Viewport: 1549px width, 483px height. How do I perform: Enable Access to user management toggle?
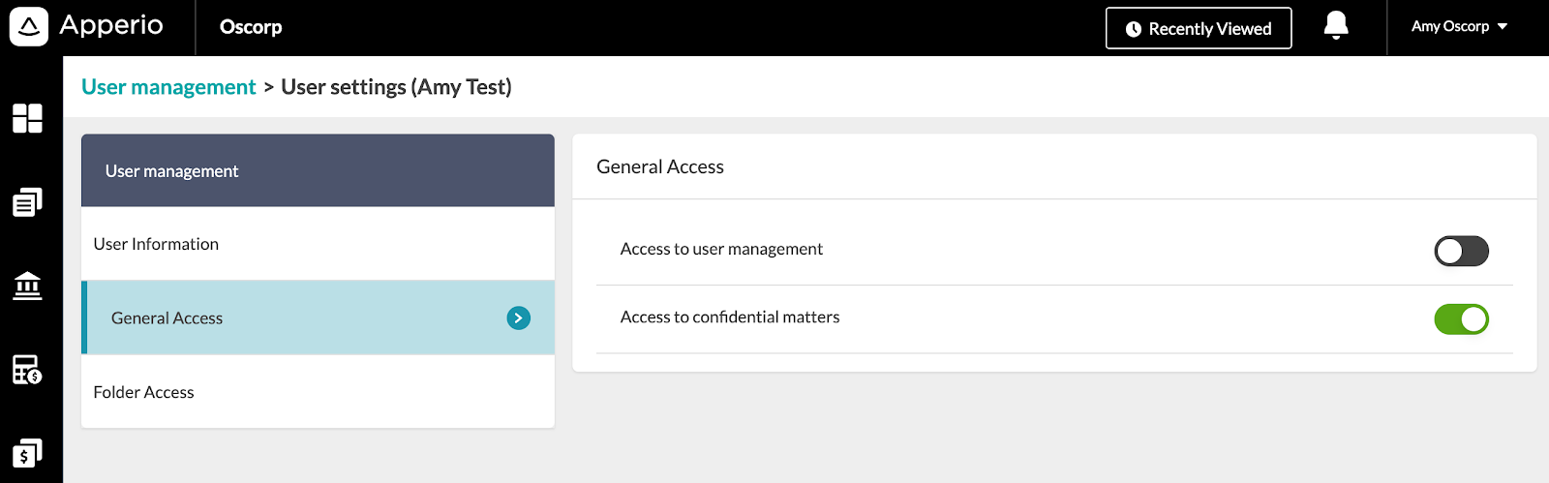[1461, 252]
